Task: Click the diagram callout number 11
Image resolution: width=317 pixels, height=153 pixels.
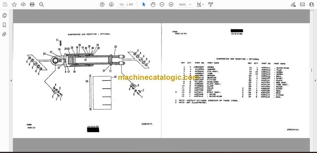Action: (x=57, y=40)
